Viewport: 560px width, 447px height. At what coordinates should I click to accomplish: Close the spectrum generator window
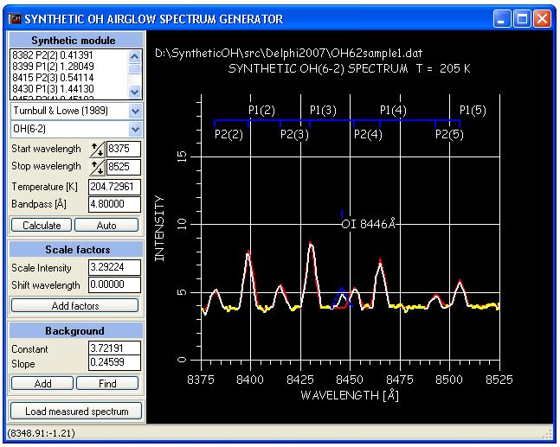[542, 18]
